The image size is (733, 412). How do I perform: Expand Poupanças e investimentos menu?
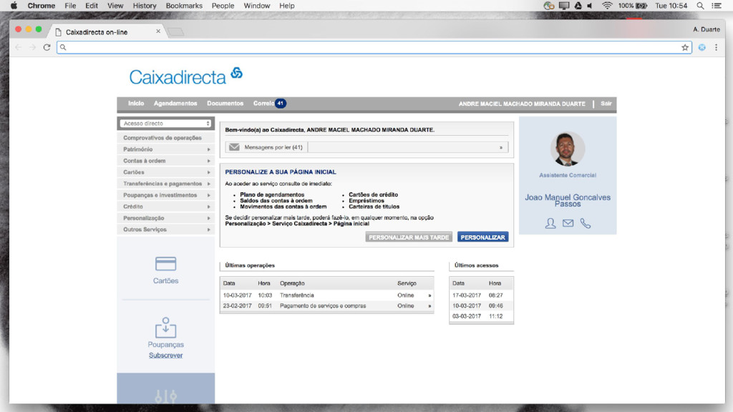165,195
